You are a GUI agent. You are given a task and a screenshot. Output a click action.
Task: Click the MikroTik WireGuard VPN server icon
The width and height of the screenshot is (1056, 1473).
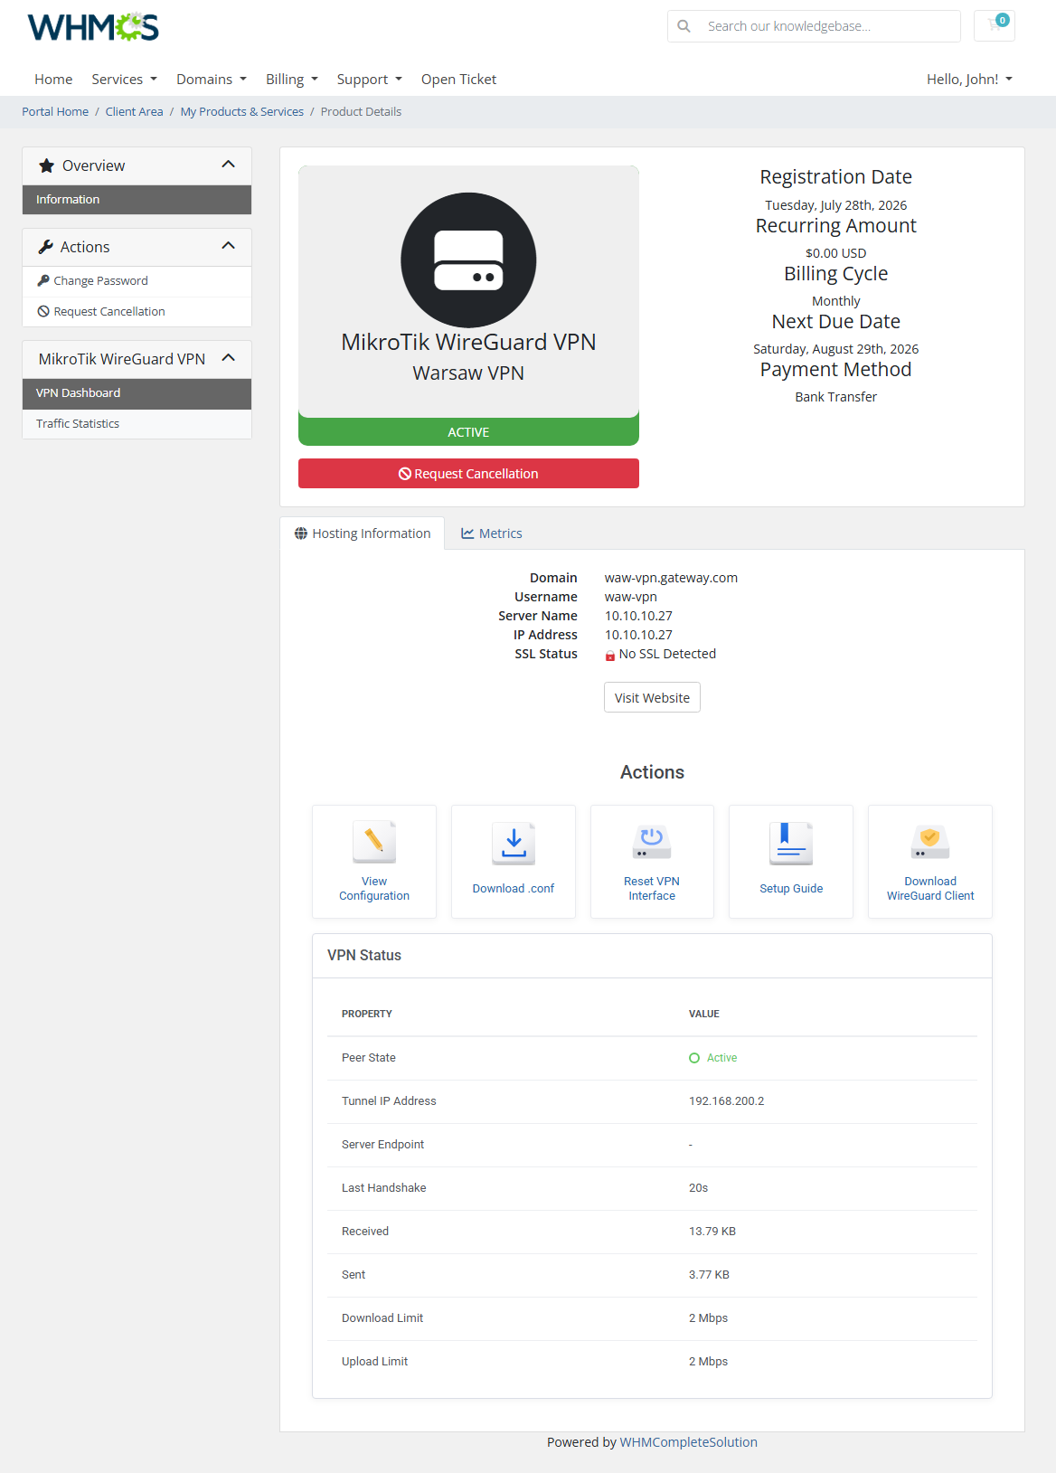point(468,260)
